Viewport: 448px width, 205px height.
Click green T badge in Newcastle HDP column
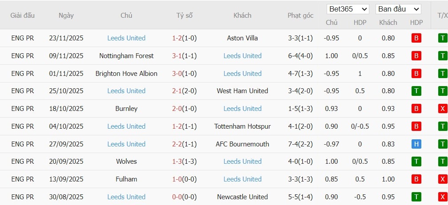click(x=416, y=197)
